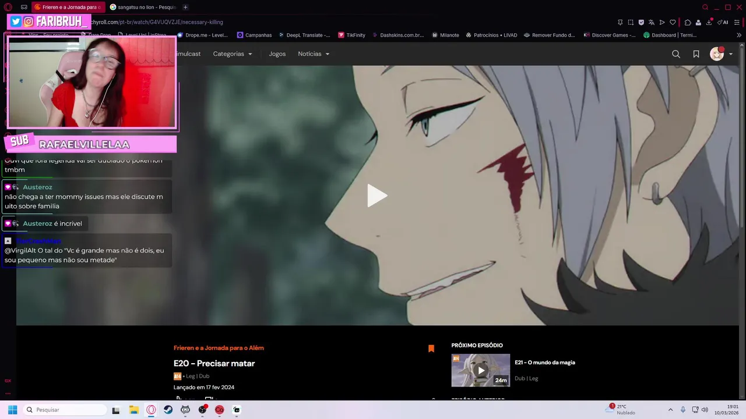Open Campanhas bookmark
Image resolution: width=746 pixels, height=419 pixels.
pyautogui.click(x=254, y=35)
